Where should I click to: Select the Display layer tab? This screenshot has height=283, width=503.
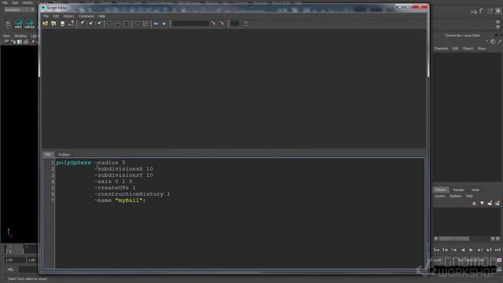(x=440, y=189)
